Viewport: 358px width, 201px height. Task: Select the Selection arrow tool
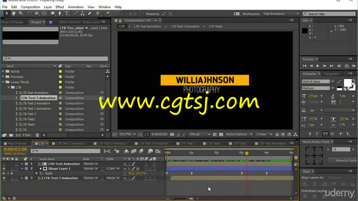click(7, 13)
